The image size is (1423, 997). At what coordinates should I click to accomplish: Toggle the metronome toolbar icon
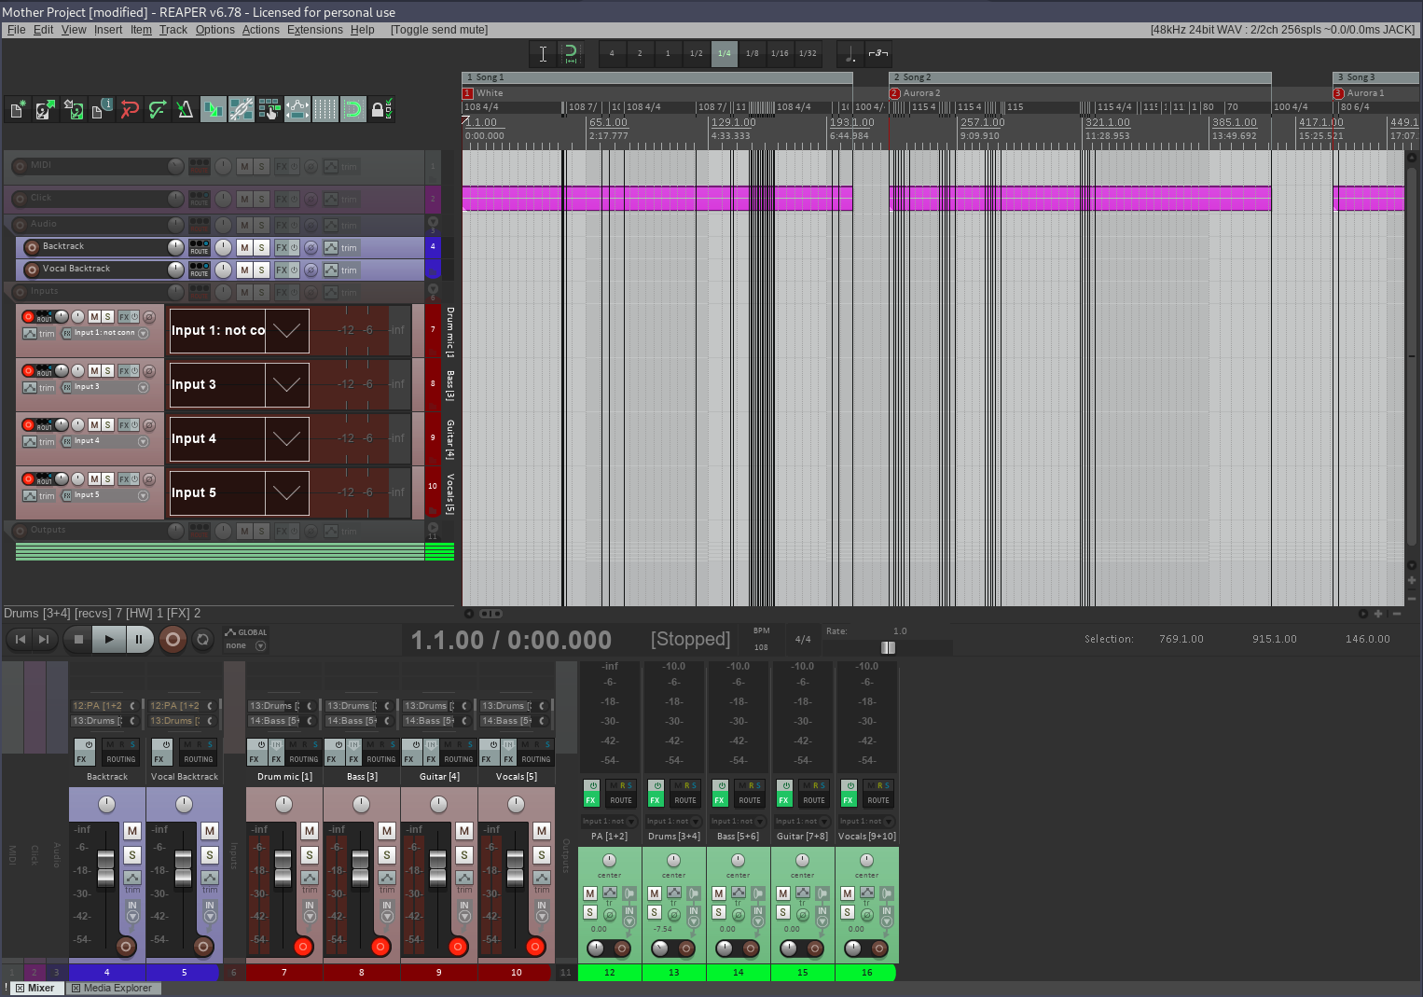coord(185,110)
